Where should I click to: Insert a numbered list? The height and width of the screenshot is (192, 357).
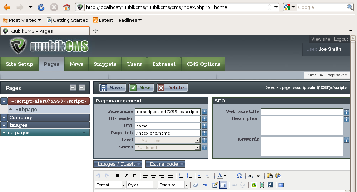(189, 176)
